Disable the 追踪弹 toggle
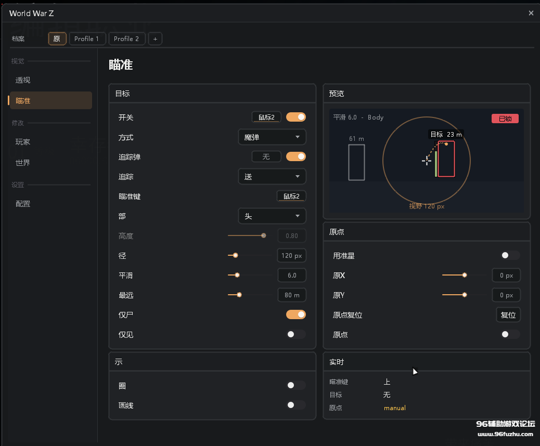Viewport: 540px width, 446px height. coord(296,156)
